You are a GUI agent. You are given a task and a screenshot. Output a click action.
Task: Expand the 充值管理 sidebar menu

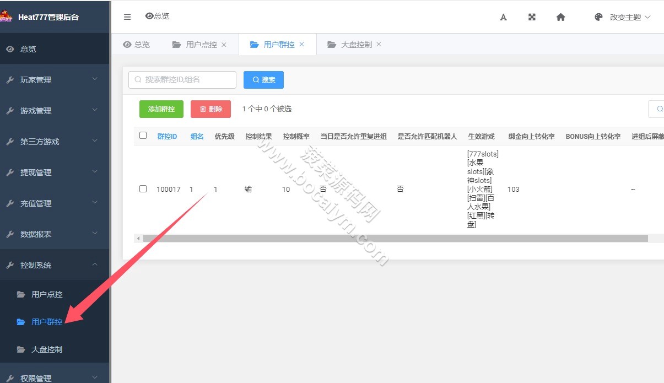click(x=55, y=203)
